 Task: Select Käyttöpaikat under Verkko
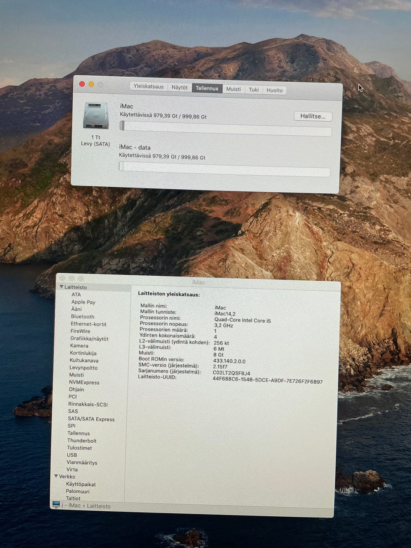click(81, 484)
